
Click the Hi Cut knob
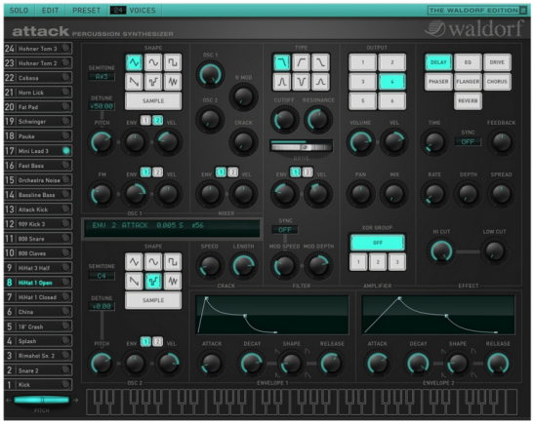441,251
